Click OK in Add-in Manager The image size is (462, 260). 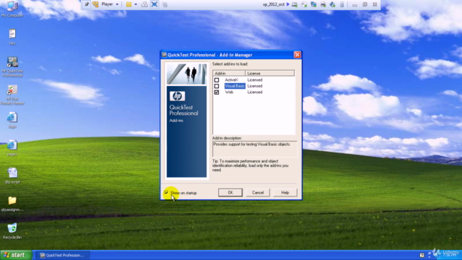coord(230,193)
